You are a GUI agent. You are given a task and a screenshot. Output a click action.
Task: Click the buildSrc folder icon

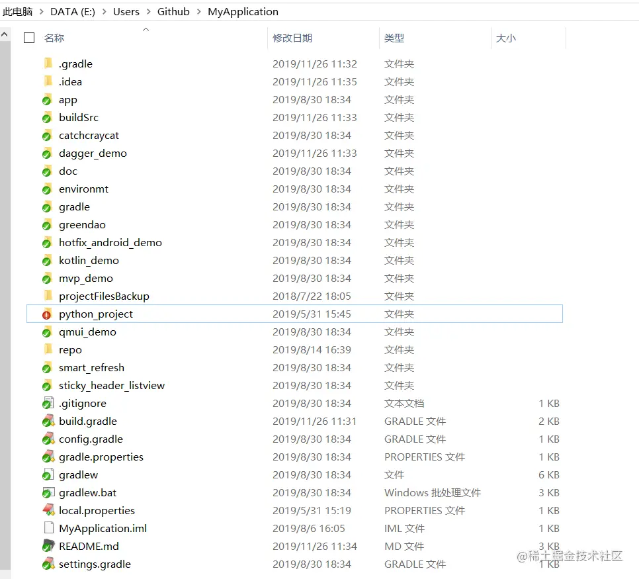pyautogui.click(x=48, y=117)
